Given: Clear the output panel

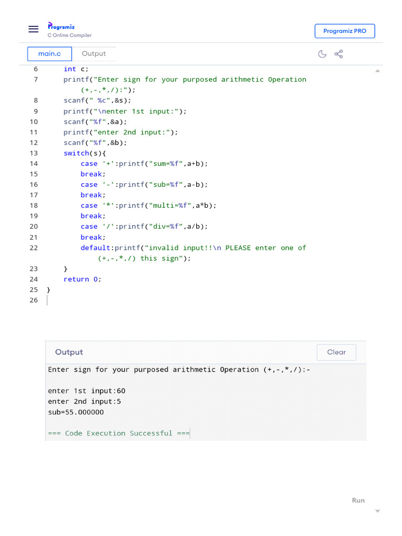Looking at the screenshot, I should pyautogui.click(x=337, y=352).
